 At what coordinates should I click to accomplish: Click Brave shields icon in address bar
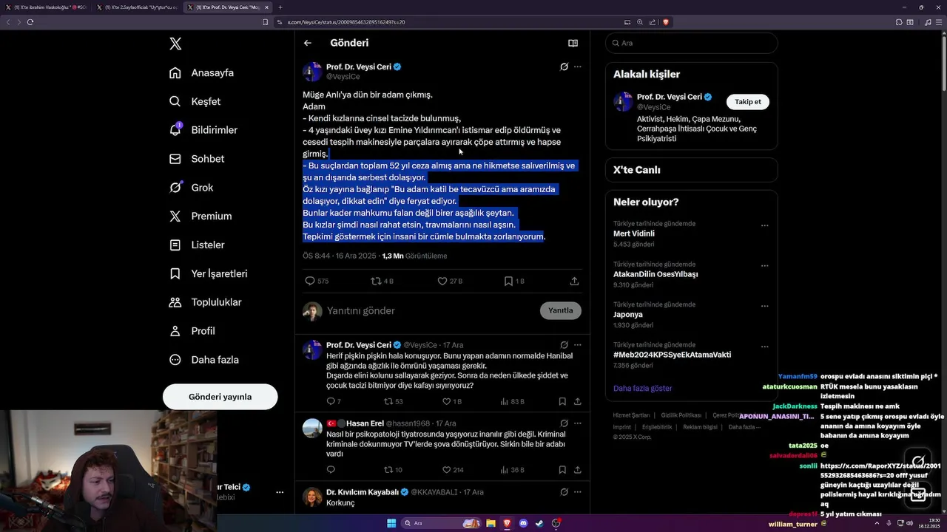pos(666,22)
